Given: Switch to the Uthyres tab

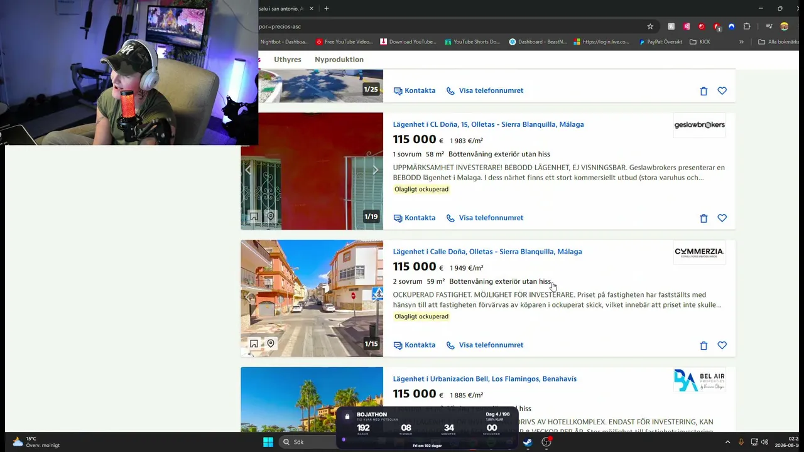Looking at the screenshot, I should [x=288, y=60].
